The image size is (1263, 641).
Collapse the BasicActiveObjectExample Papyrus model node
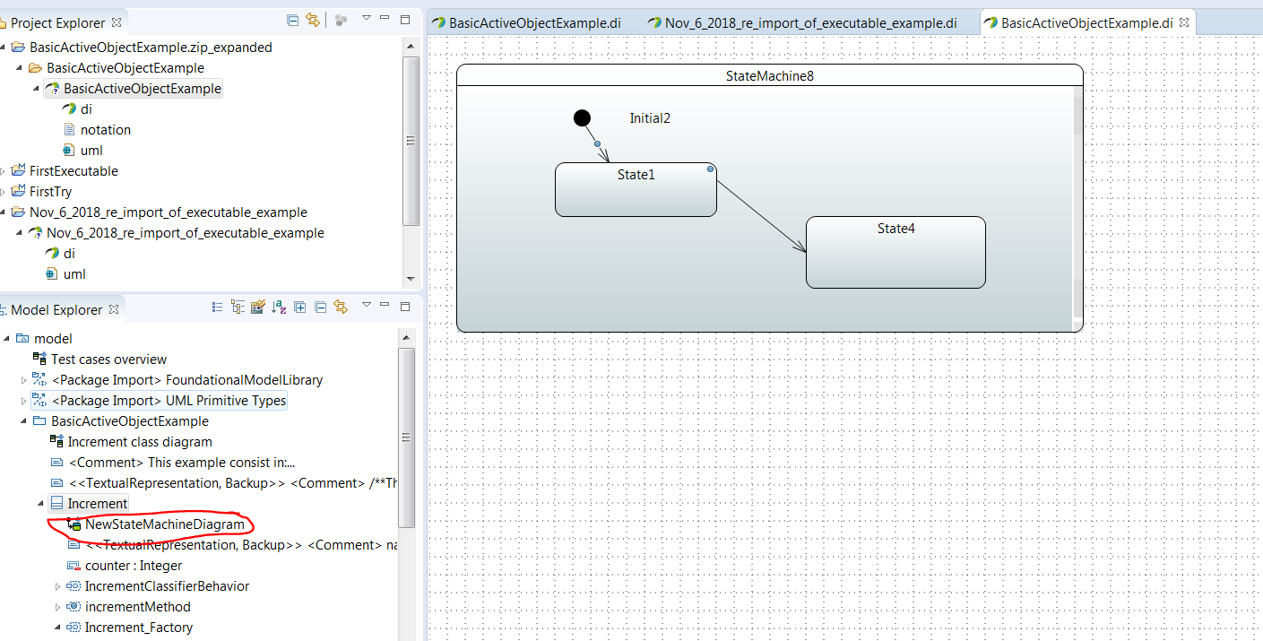coord(37,88)
